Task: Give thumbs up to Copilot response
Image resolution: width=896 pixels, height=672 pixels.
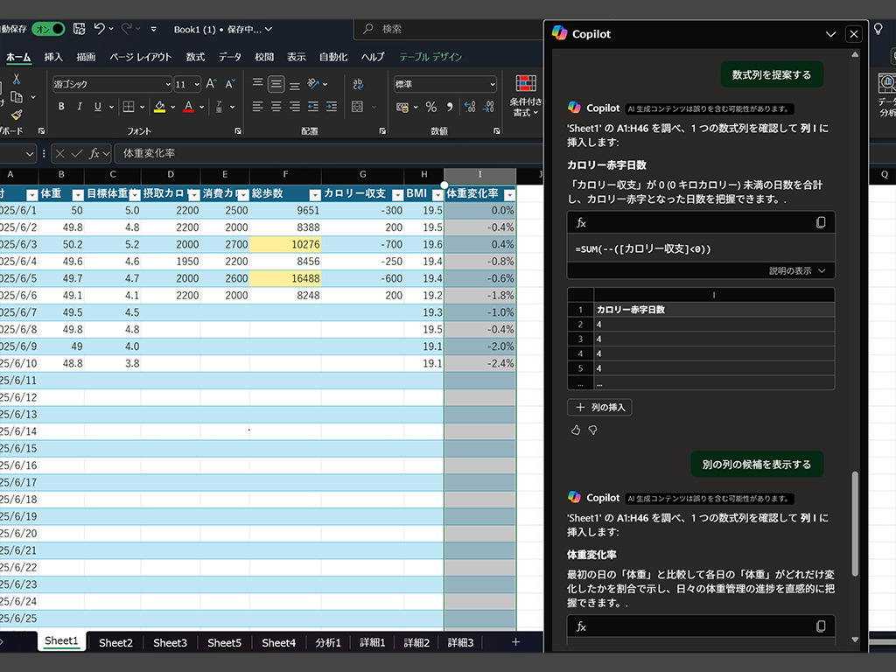Action: (576, 430)
